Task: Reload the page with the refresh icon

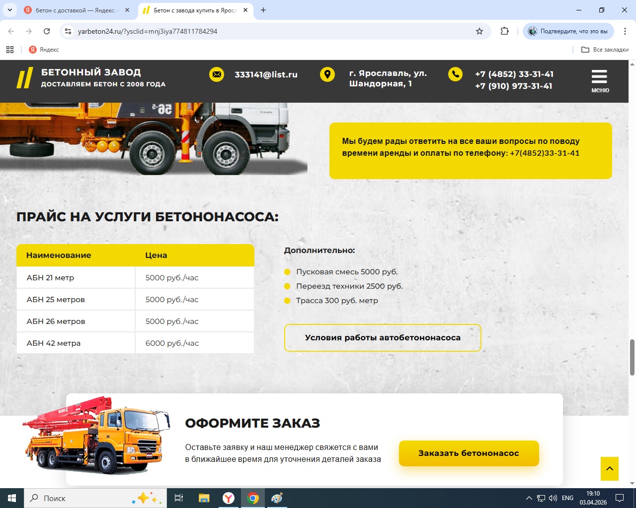Action: (47, 31)
